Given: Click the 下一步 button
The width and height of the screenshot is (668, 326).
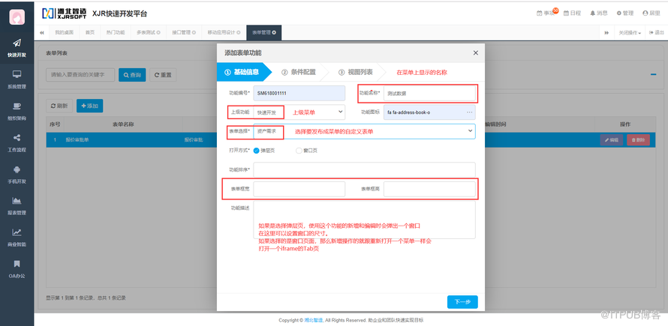Looking at the screenshot, I should (462, 302).
